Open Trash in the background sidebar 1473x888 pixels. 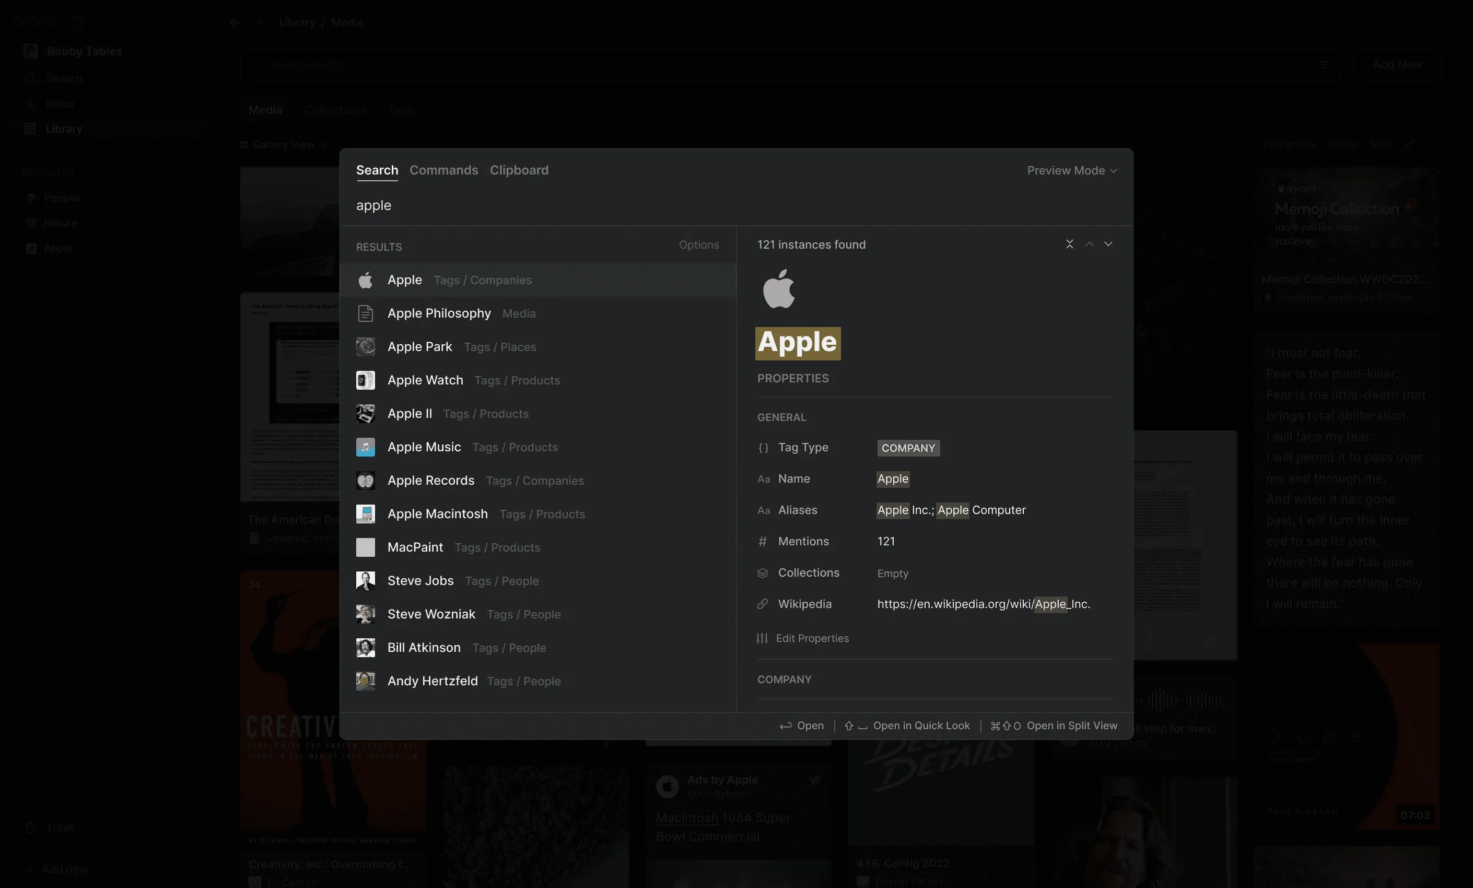click(x=61, y=827)
